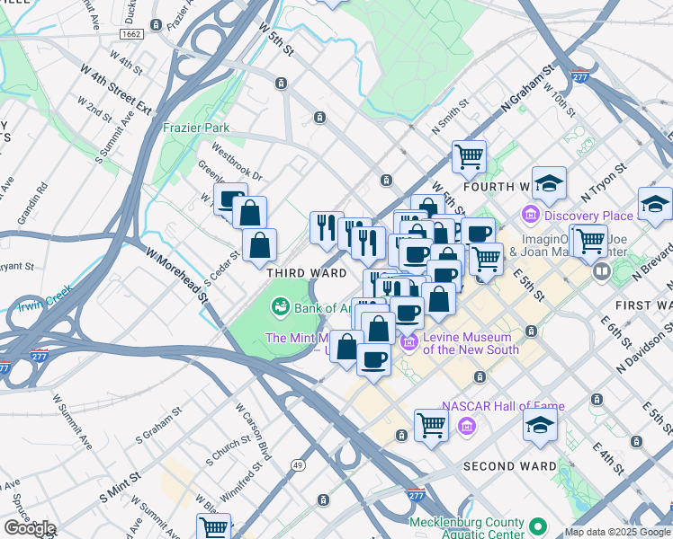The width and height of the screenshot is (673, 539).
Task: Click I-277 shield near N Graham St
Action: click(579, 76)
